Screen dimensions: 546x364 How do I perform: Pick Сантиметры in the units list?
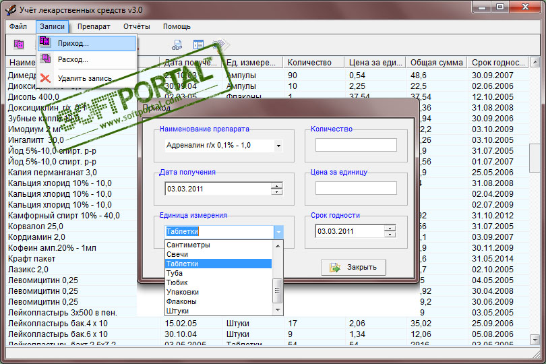(218, 245)
